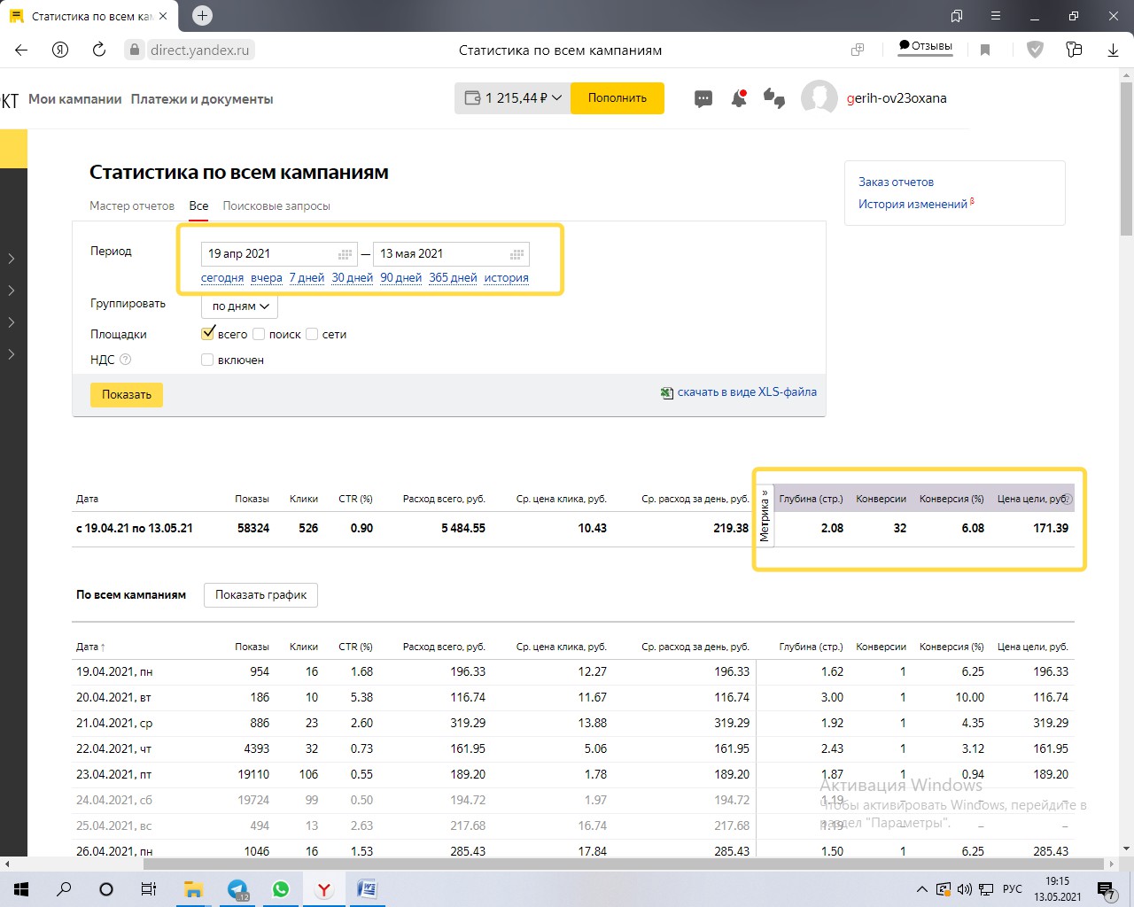The image size is (1134, 907).
Task: Open the notifications bell icon
Action: pyautogui.click(x=739, y=98)
